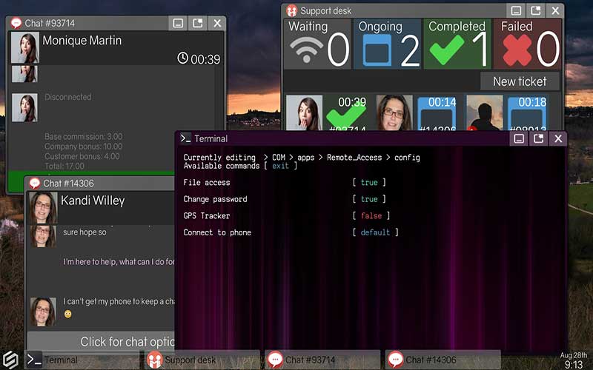Click the exit command in Terminal
This screenshot has height=370, width=593.
pos(280,166)
